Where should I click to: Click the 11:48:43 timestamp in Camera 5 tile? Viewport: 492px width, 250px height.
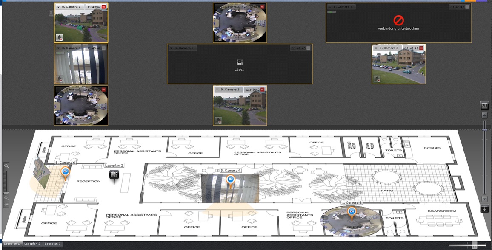click(x=298, y=48)
